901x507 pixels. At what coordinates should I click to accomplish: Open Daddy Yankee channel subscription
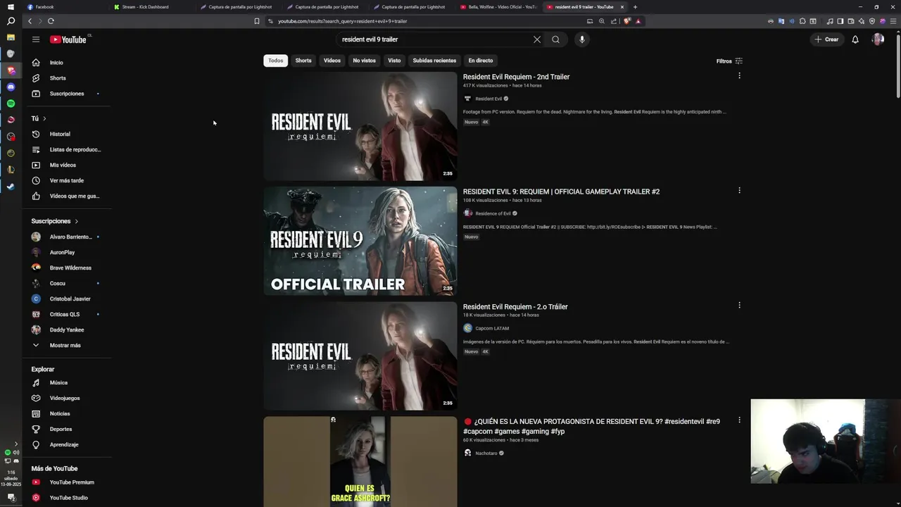(67, 330)
